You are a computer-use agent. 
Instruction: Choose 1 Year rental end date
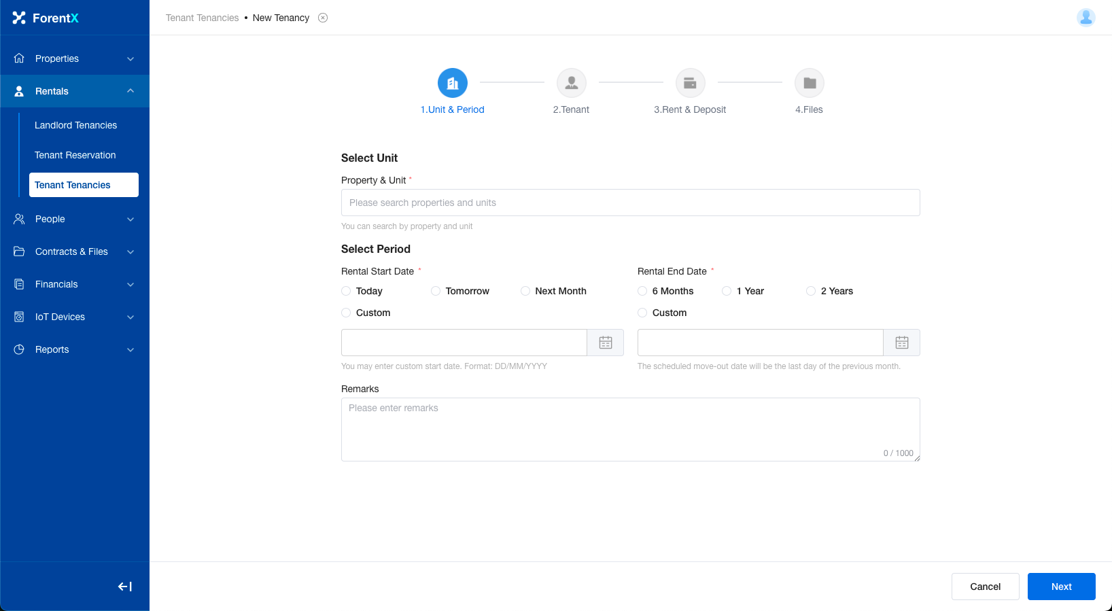727,291
